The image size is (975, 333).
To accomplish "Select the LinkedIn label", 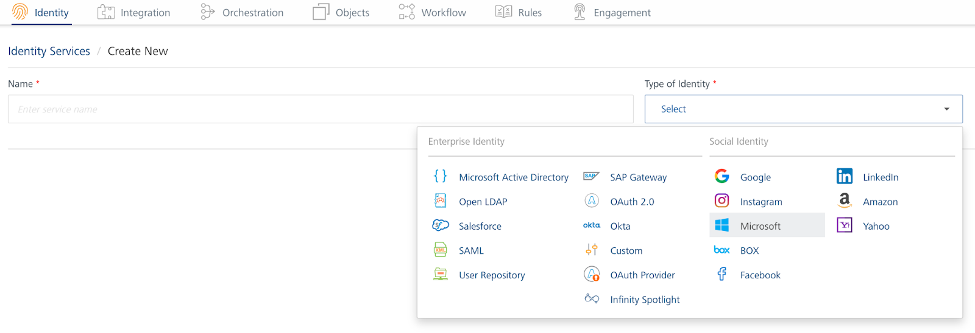I will [x=881, y=177].
